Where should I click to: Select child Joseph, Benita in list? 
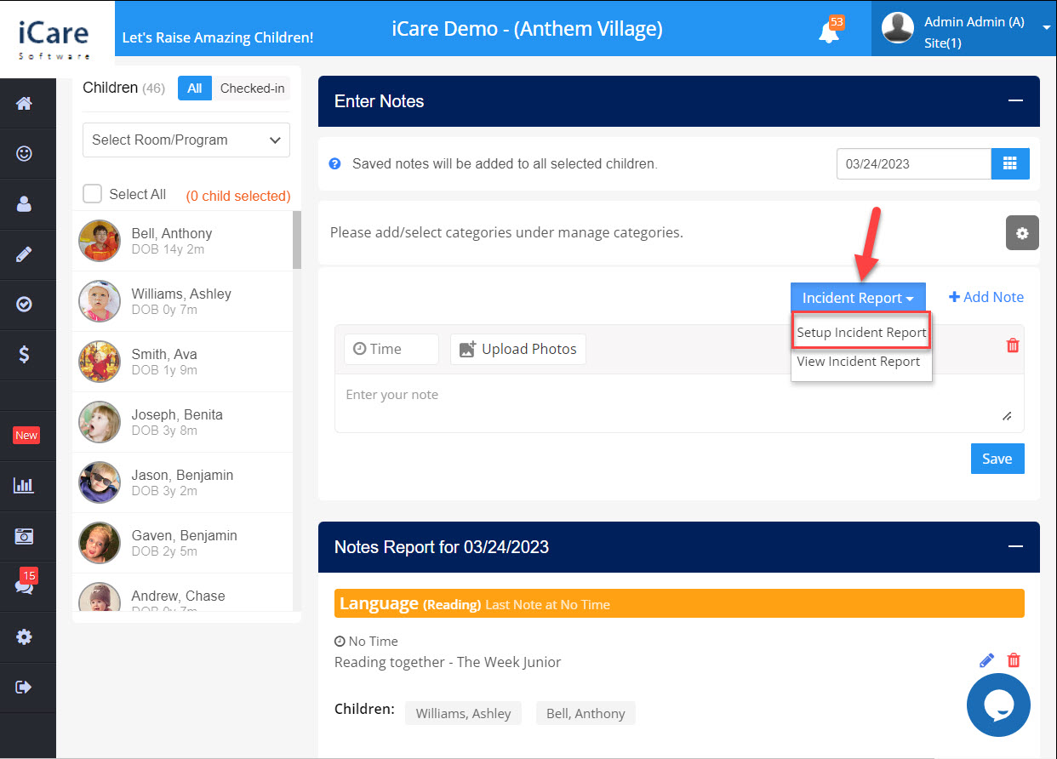tap(183, 422)
